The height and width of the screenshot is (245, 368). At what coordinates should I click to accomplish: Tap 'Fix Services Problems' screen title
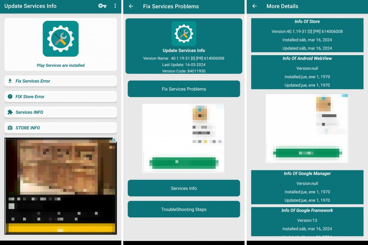click(x=171, y=6)
